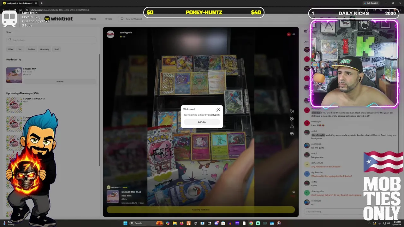Open the shop Sort option

(x=20, y=49)
